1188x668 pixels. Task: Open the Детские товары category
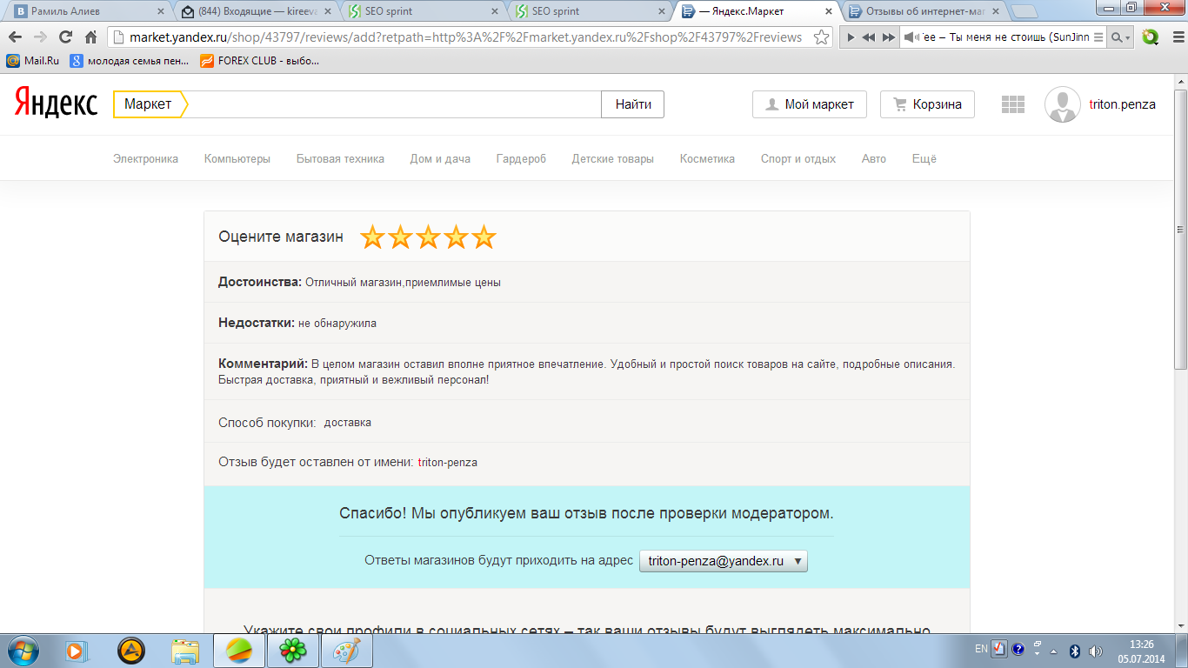click(x=613, y=159)
